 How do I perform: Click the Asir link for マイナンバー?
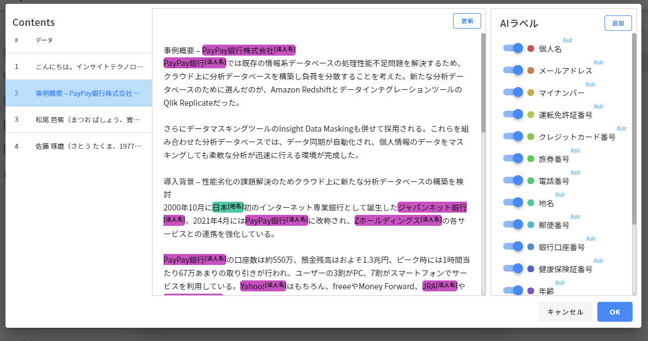[591, 84]
